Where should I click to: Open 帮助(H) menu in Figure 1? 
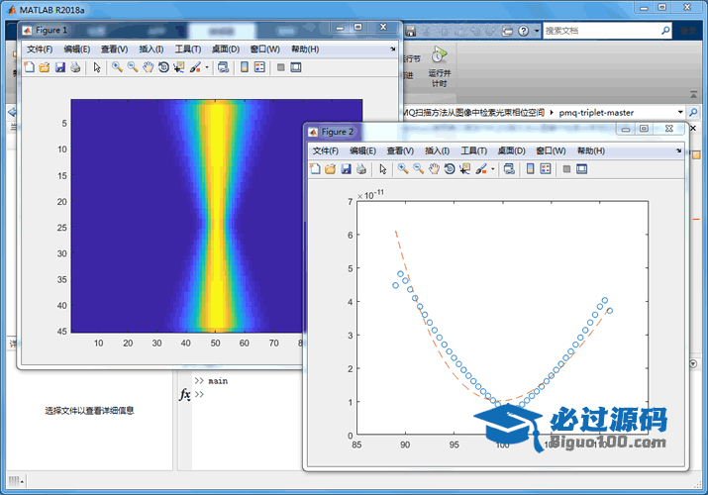click(x=305, y=49)
